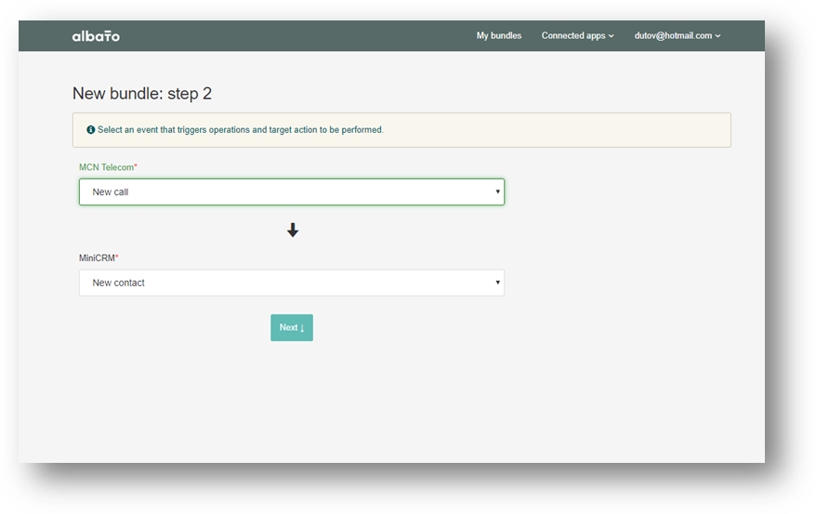816x514 pixels.
Task: Click the albato logo
Action: pos(96,36)
